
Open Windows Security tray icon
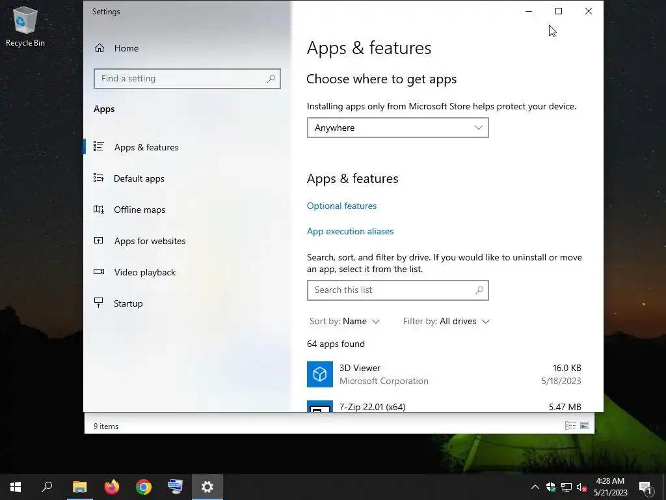(551, 487)
